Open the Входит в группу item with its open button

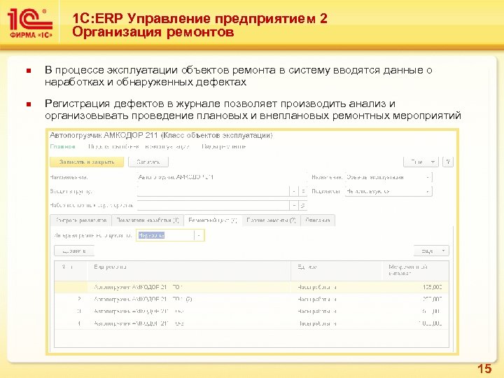click(303, 191)
